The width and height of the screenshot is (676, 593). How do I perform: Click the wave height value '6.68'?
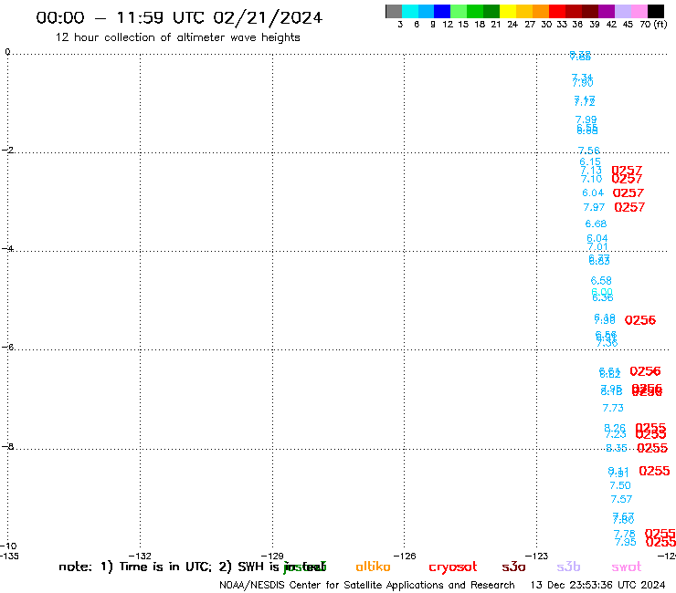pyautogui.click(x=596, y=224)
